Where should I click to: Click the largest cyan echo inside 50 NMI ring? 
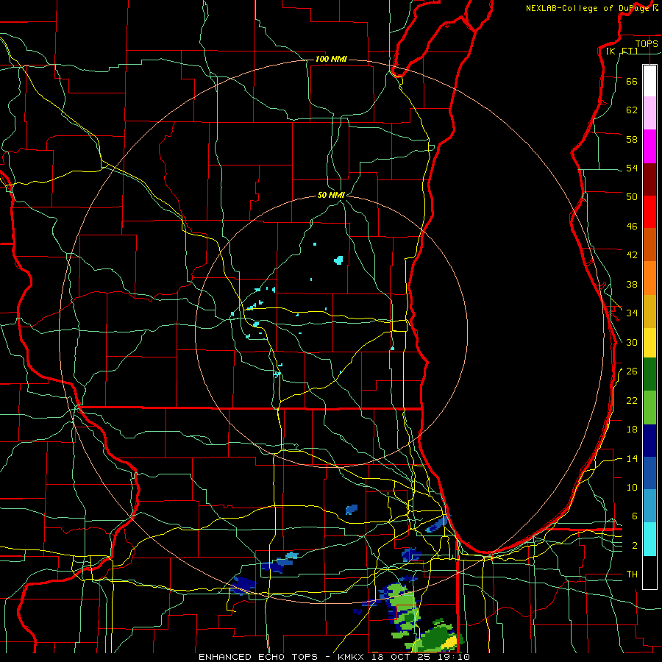(x=338, y=260)
